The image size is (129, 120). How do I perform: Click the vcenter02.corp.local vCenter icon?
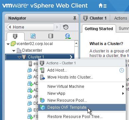pyautogui.click(x=13, y=44)
